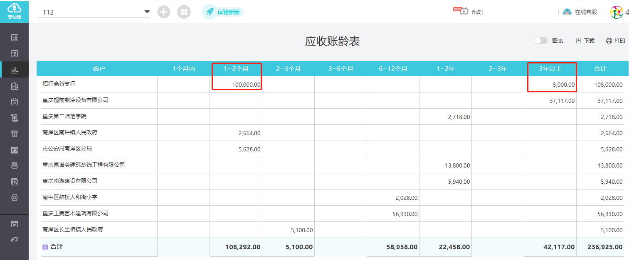The image size is (629, 260).
Task: Click the user avatar icon
Action: (x=616, y=12)
